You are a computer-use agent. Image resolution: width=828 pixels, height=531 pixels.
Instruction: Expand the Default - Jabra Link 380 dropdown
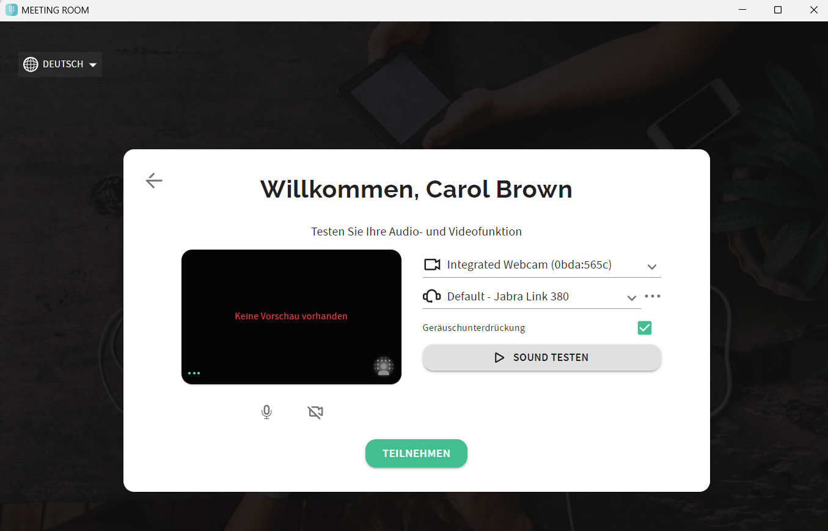click(x=532, y=297)
